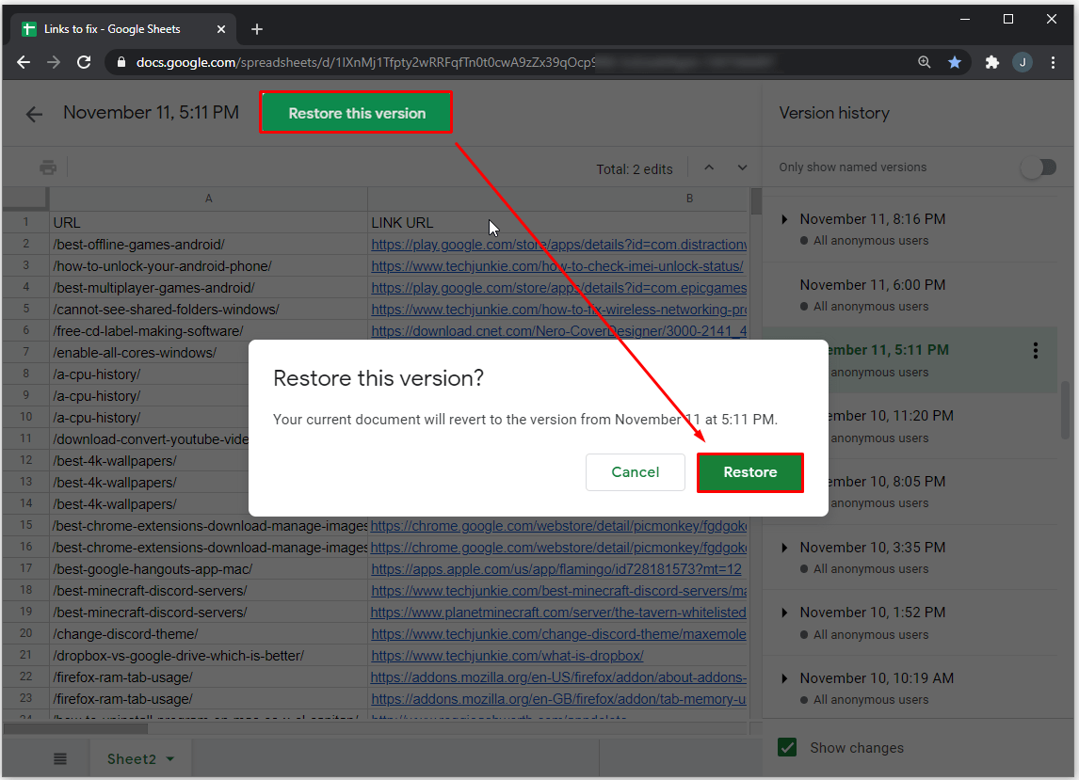The height and width of the screenshot is (780, 1079).
Task: Cancel the restore version dialog
Action: [635, 472]
